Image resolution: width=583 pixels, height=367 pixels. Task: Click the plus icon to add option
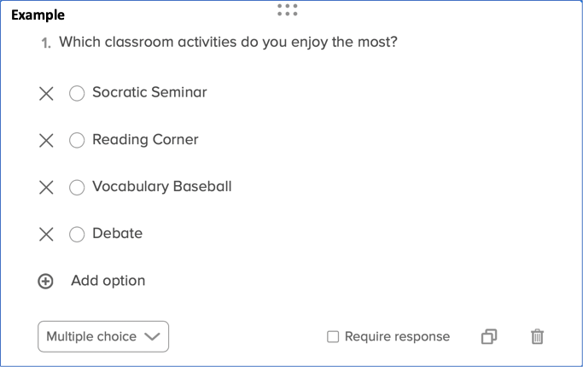coord(46,282)
